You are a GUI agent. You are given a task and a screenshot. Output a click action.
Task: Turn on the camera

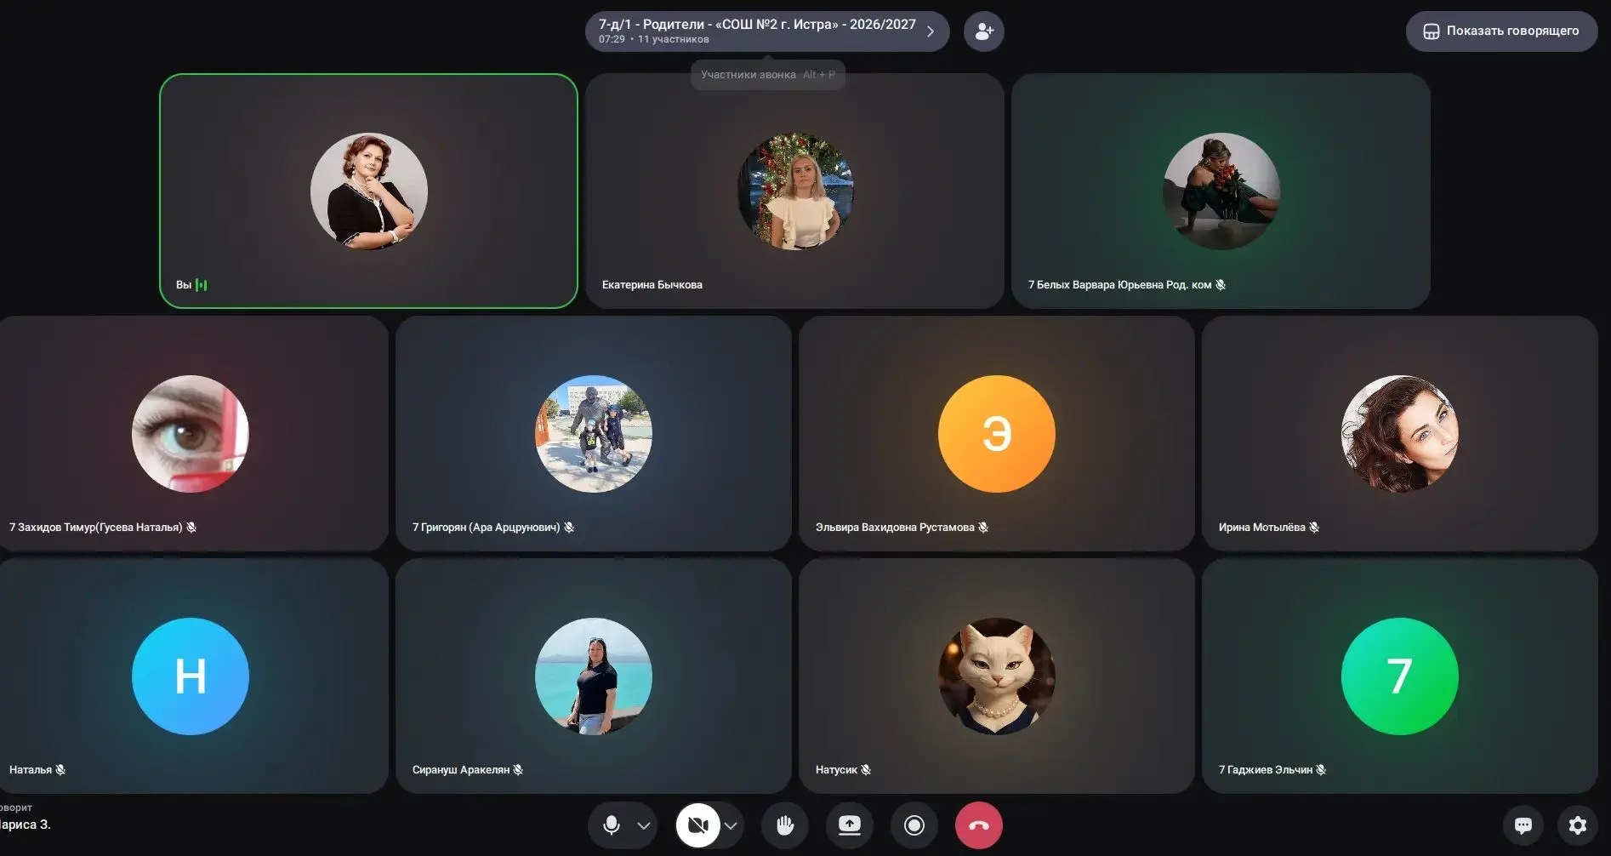[x=698, y=825]
